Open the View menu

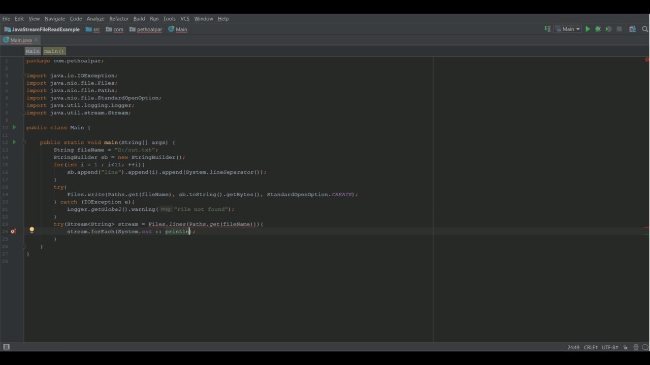pos(34,19)
